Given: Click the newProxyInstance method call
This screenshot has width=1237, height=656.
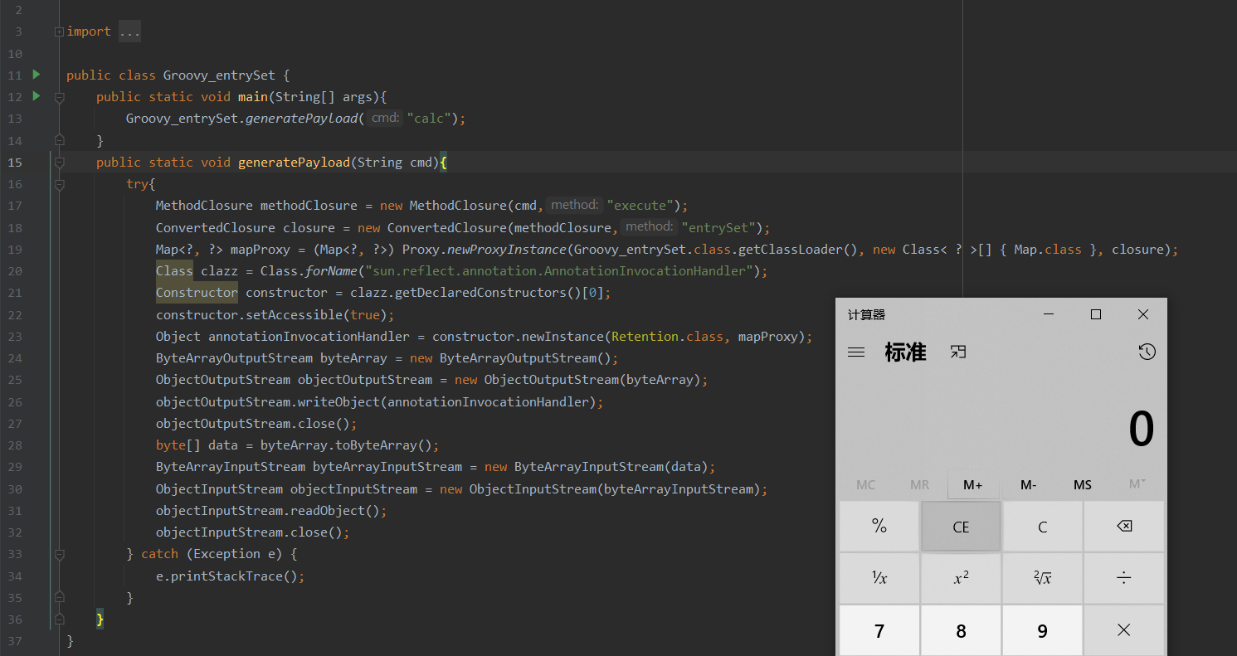Looking at the screenshot, I should point(507,250).
